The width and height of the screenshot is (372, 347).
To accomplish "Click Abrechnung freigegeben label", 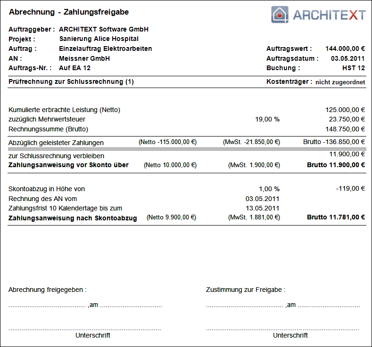I will pyautogui.click(x=48, y=290).
